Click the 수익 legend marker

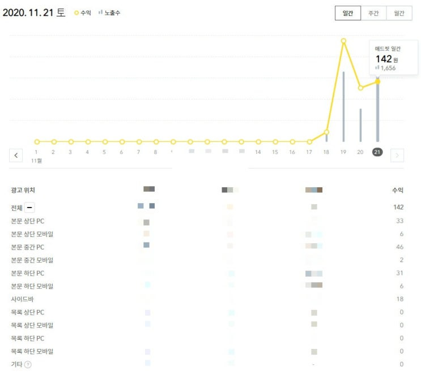76,12
